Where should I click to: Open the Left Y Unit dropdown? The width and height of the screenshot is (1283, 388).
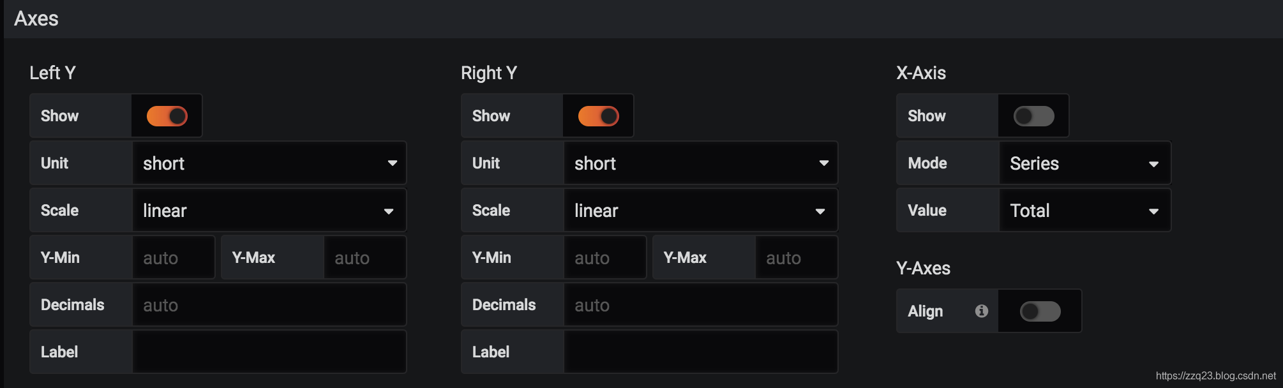269,163
